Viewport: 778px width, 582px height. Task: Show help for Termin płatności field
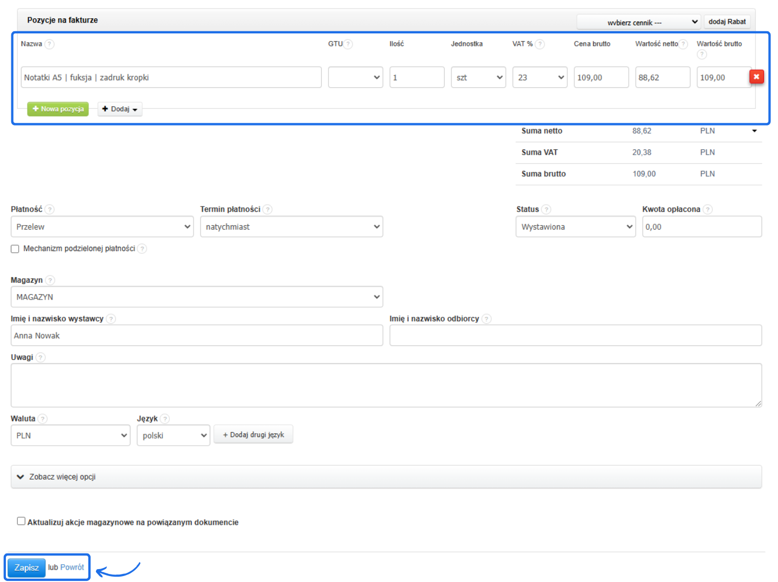(267, 210)
